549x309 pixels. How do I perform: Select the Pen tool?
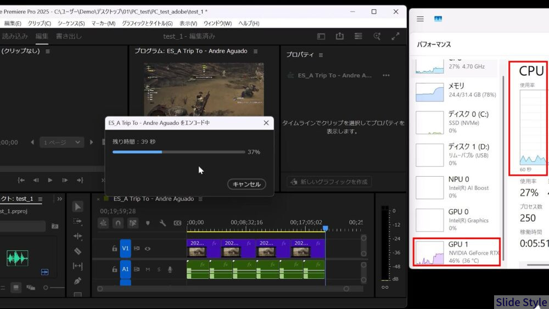(x=78, y=281)
